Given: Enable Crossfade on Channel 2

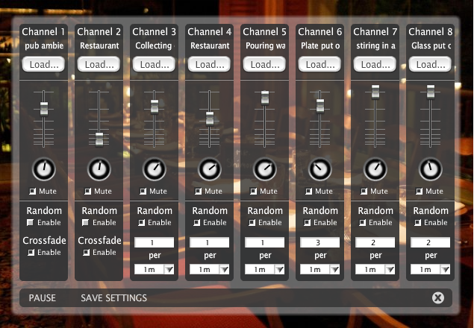Looking at the screenshot, I should 86,253.
